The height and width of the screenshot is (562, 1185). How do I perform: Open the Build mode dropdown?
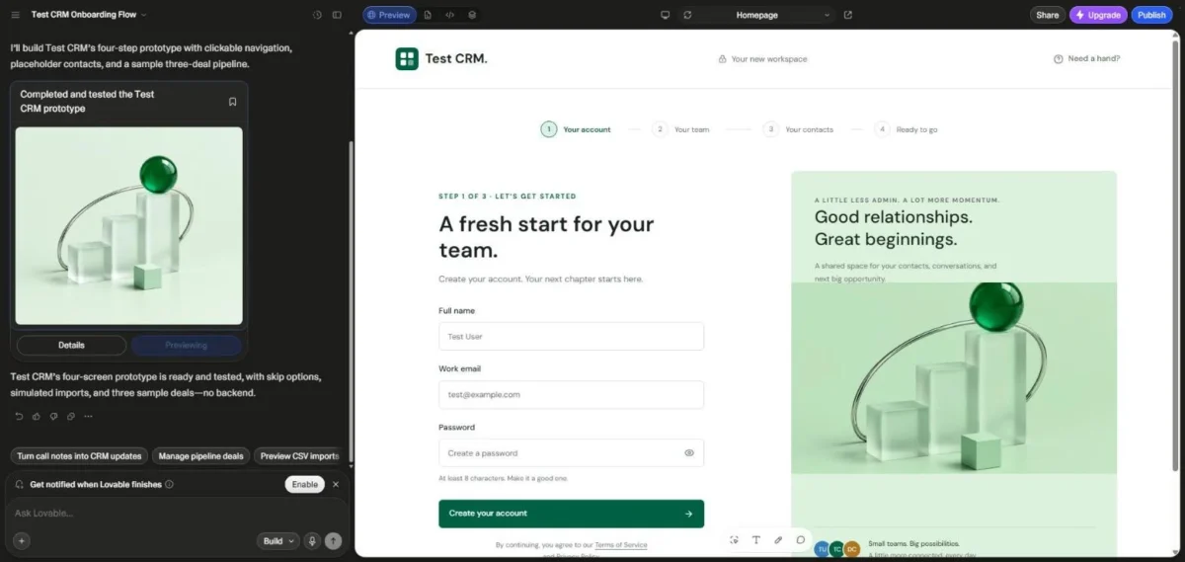pos(277,540)
